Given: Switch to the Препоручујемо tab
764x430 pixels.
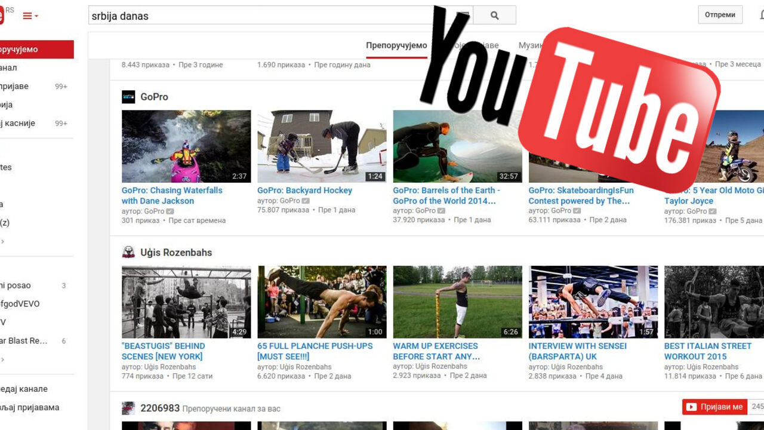Looking at the screenshot, I should pyautogui.click(x=396, y=45).
